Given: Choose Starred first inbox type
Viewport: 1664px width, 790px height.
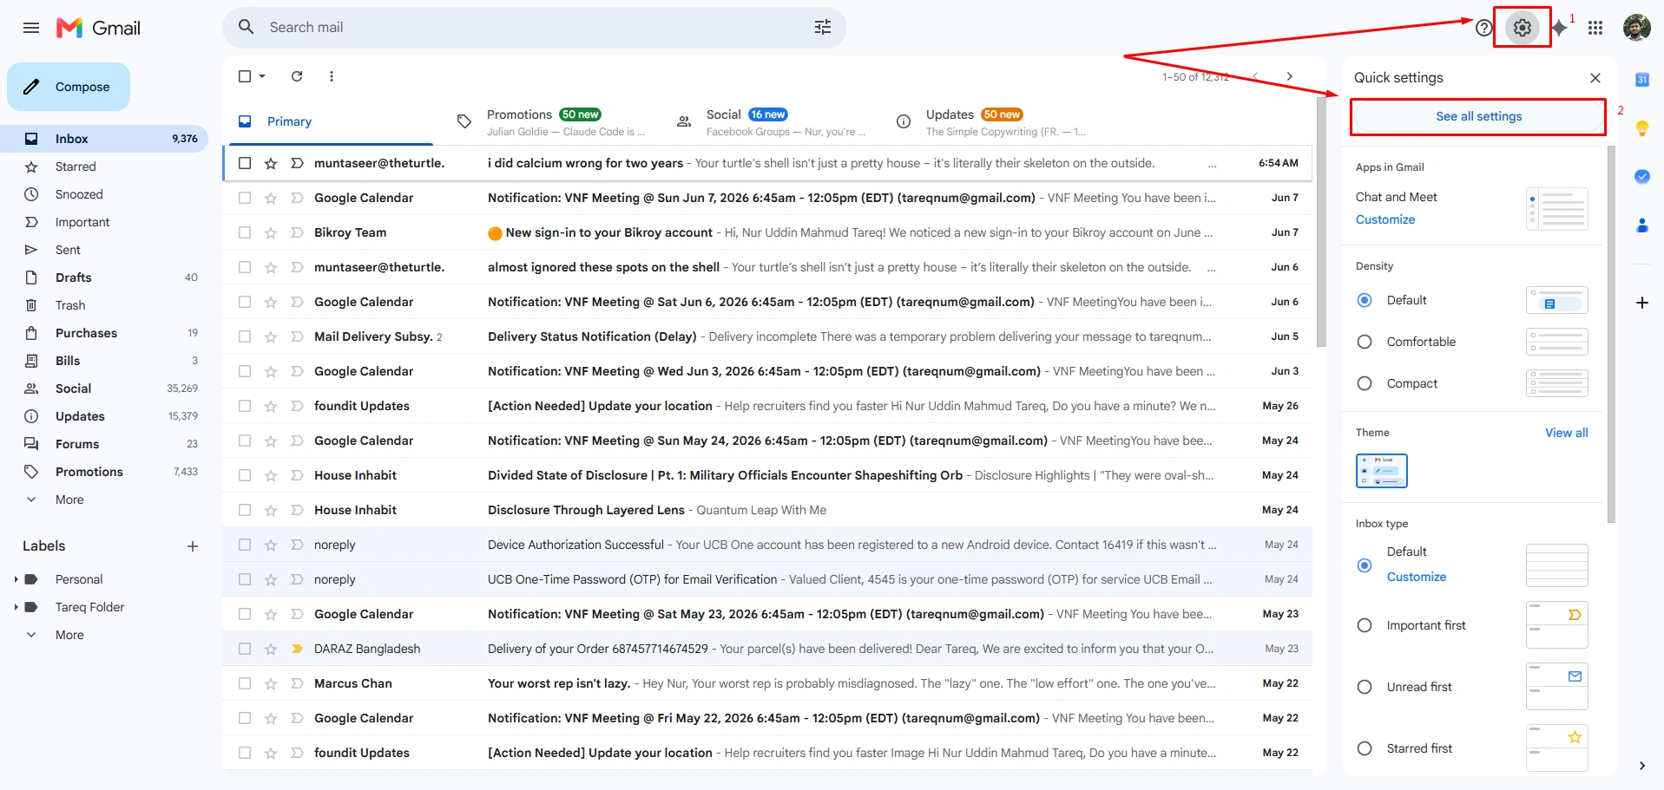Looking at the screenshot, I should [x=1365, y=748].
